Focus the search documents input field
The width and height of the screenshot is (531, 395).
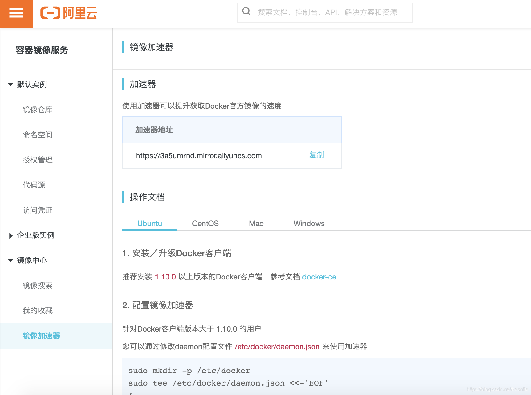pyautogui.click(x=325, y=13)
